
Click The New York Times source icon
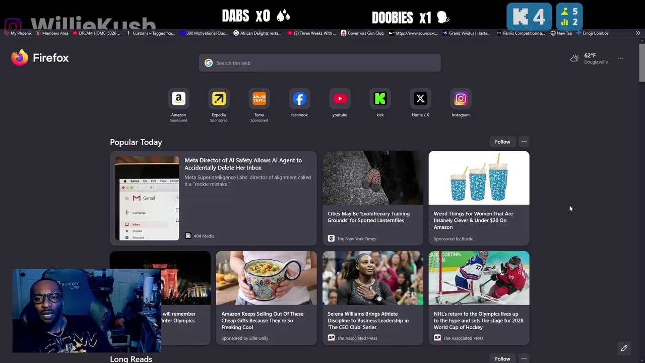coord(331,238)
